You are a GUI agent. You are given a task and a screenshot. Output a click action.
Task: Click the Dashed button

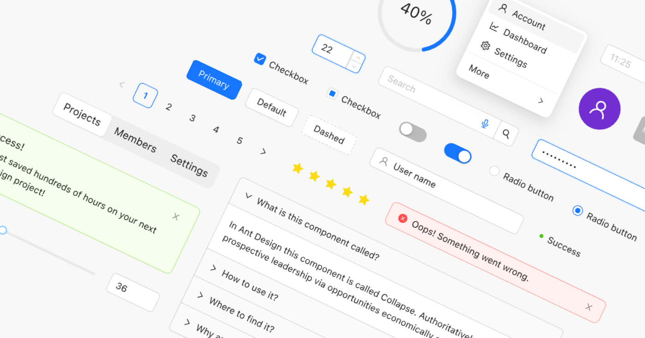[x=328, y=134]
